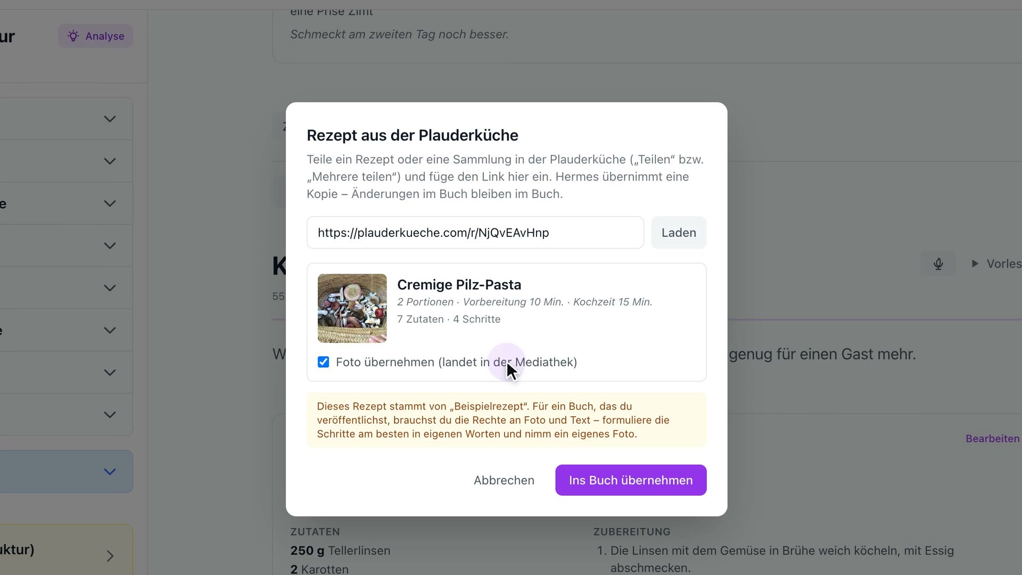
Task: Expand the second sidebar section chevron
Action: 110,161
